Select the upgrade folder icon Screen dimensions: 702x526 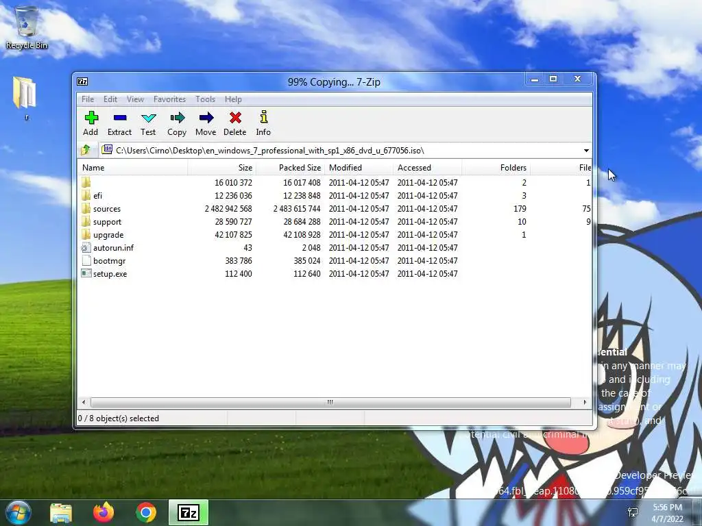pos(86,234)
